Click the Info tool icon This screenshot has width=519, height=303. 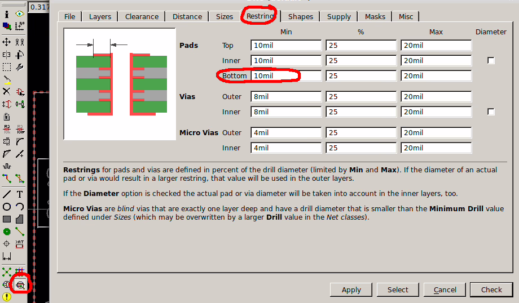point(7,14)
